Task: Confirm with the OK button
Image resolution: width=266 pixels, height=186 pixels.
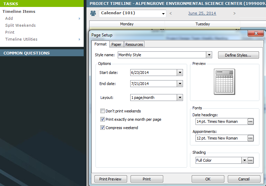Action: 208,179
